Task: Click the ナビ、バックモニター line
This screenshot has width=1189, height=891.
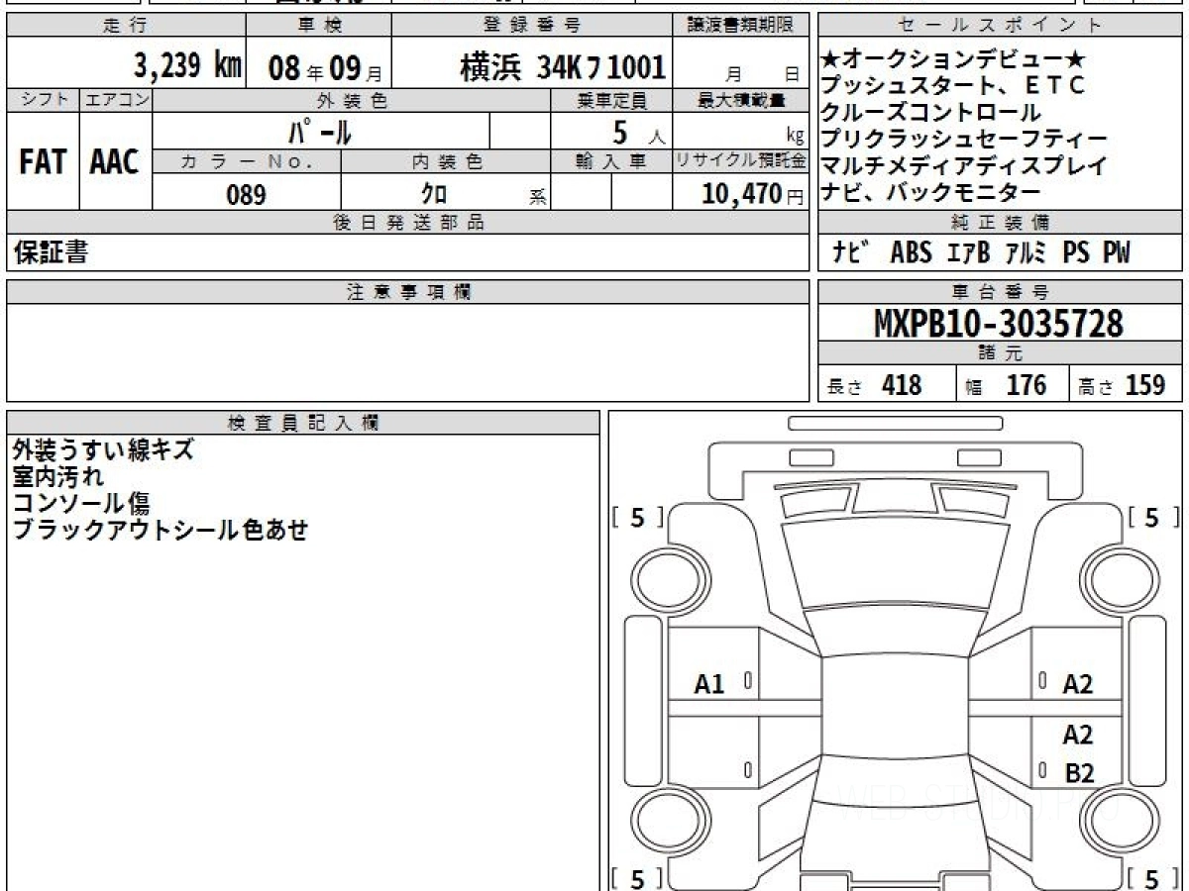Action: [x=931, y=193]
